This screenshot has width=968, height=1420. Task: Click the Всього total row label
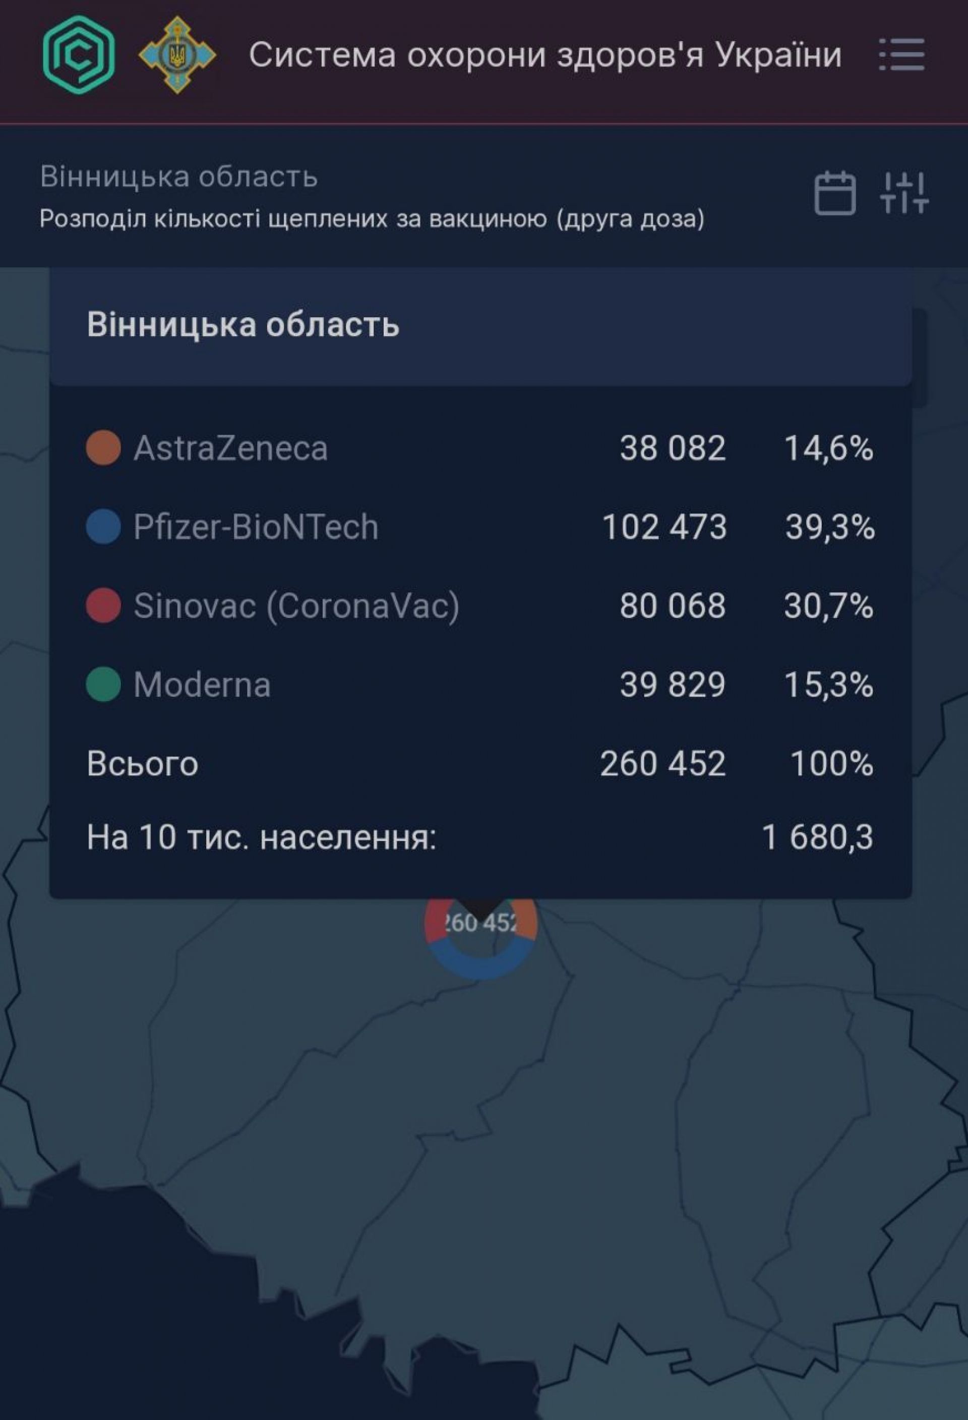point(143,764)
